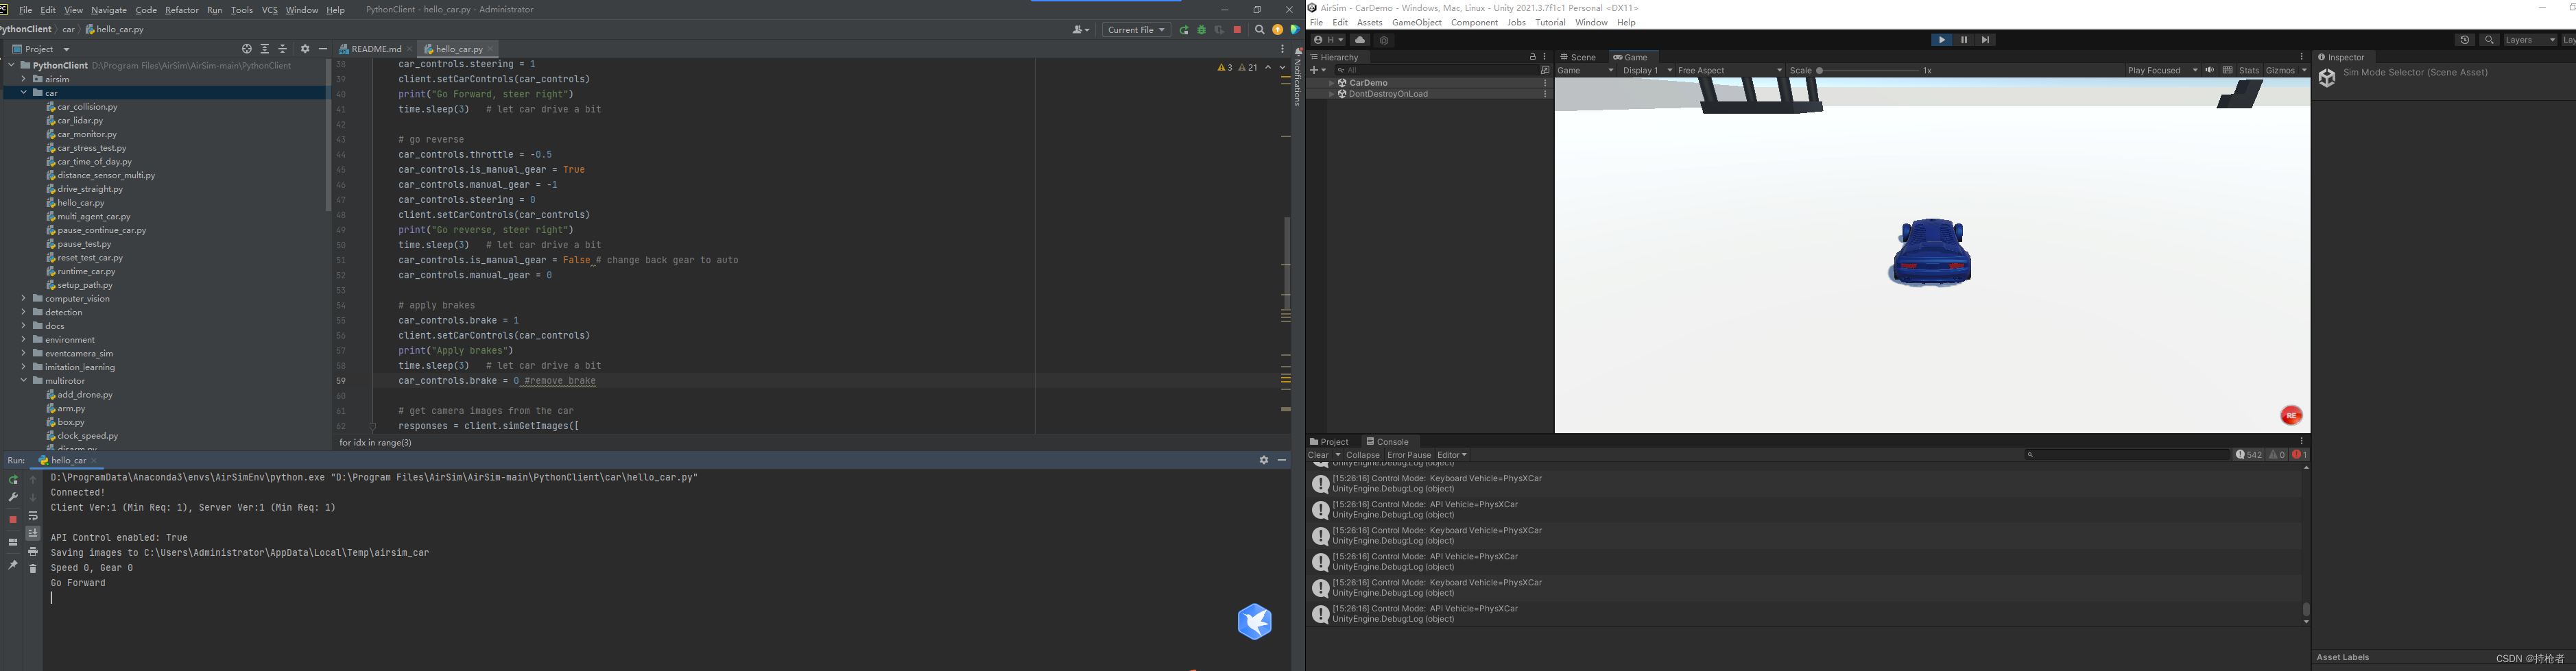Image resolution: width=2576 pixels, height=671 pixels.
Task: Expand DontDestroyOnLoad in Hierarchy
Action: 1331,94
